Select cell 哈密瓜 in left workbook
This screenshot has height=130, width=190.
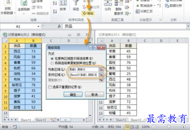click(17, 85)
